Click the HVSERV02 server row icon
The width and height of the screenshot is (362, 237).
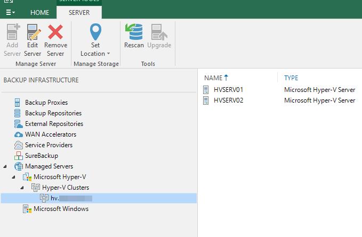coord(206,100)
